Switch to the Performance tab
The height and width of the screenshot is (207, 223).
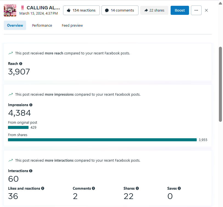(x=42, y=26)
